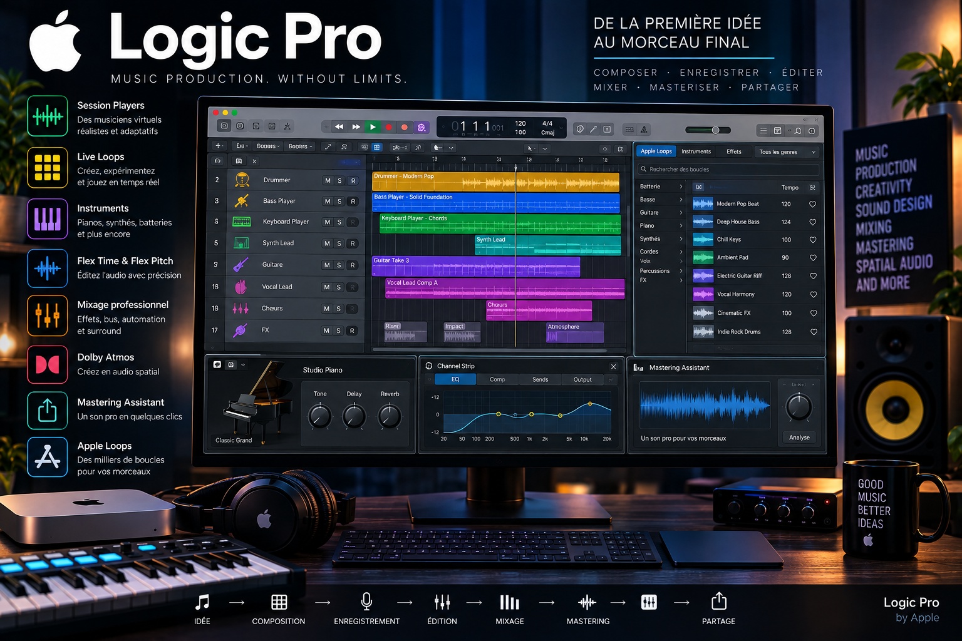Image resolution: width=962 pixels, height=641 pixels.
Task: Click the Synth Lead track icon
Action: 241,243
